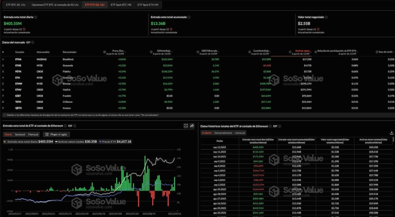Screen dimensions: 395x217
Task: Click info icon beside Datos históricos totales title
Action: 270,126
